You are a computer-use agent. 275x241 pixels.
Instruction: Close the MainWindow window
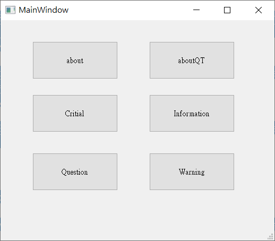click(259, 10)
